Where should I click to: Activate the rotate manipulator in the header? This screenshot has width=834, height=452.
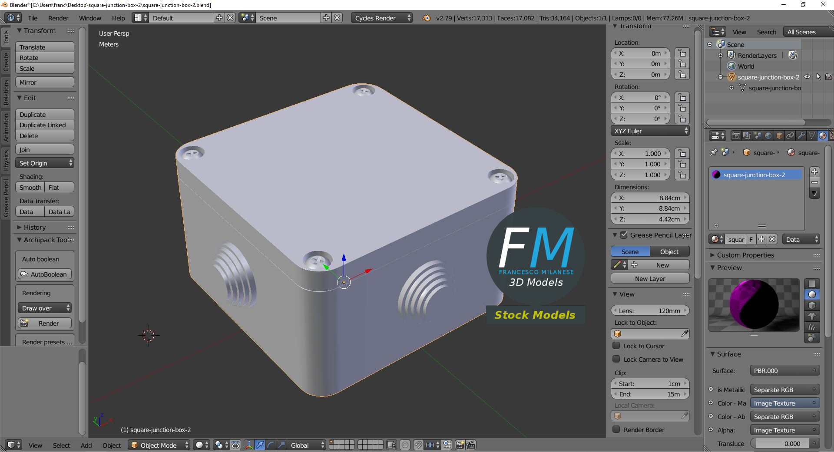(270, 445)
